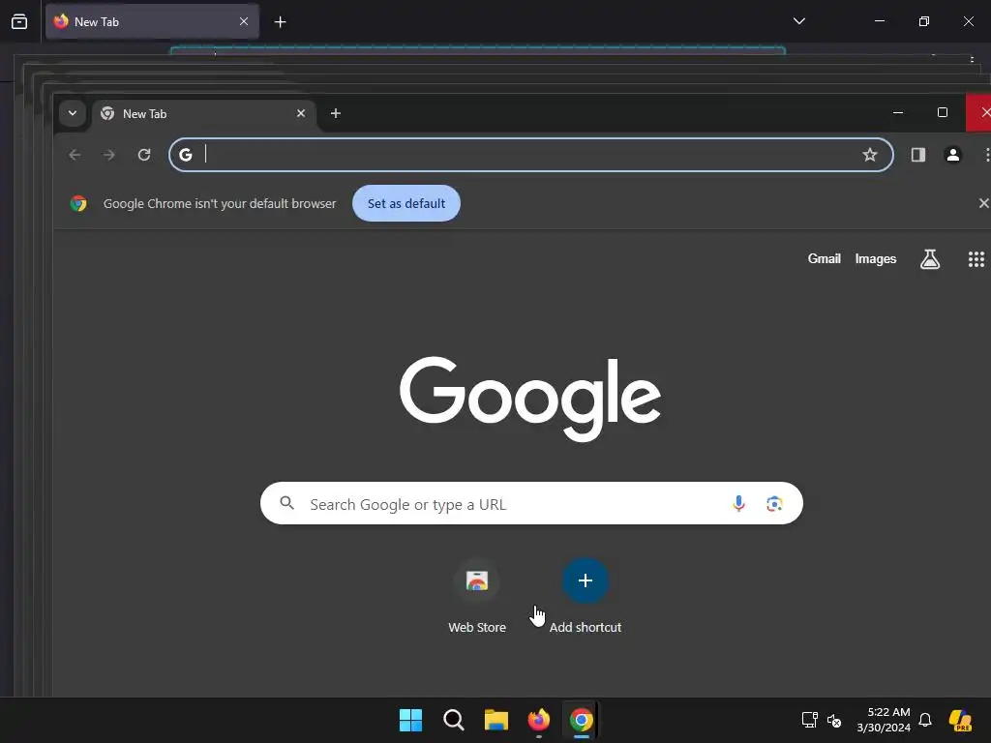Click the Add shortcut button
The width and height of the screenshot is (991, 743).
586,596
